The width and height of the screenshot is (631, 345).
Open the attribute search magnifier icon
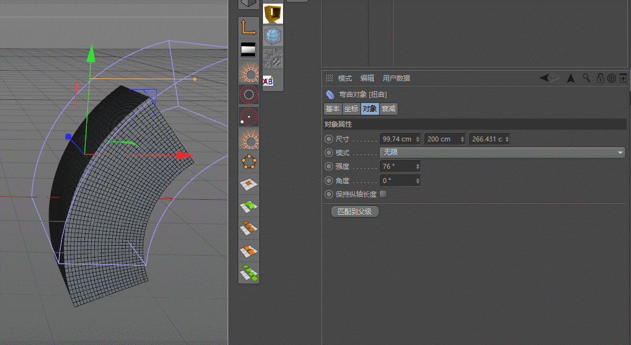coord(587,78)
